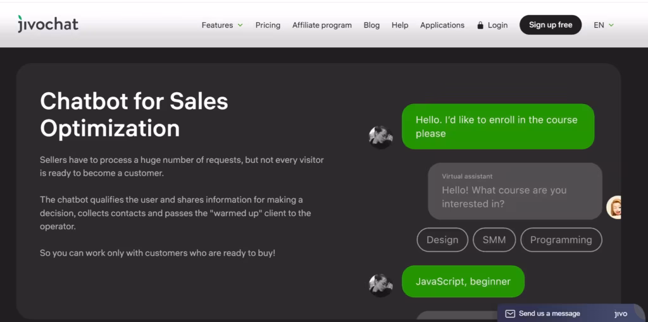Screen dimensions: 648x322
Task: Open the Help page
Action: pos(400,25)
